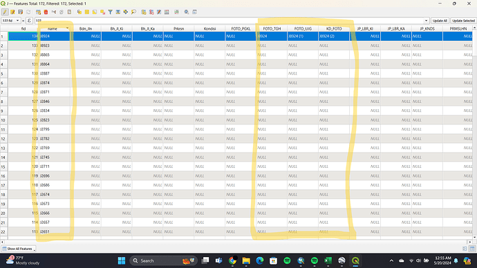Click the Update Selected button
477x268 pixels.
(463, 21)
